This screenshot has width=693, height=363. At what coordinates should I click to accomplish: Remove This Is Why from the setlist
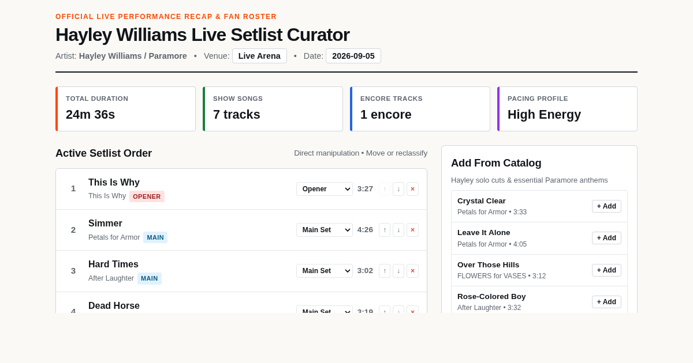412,189
